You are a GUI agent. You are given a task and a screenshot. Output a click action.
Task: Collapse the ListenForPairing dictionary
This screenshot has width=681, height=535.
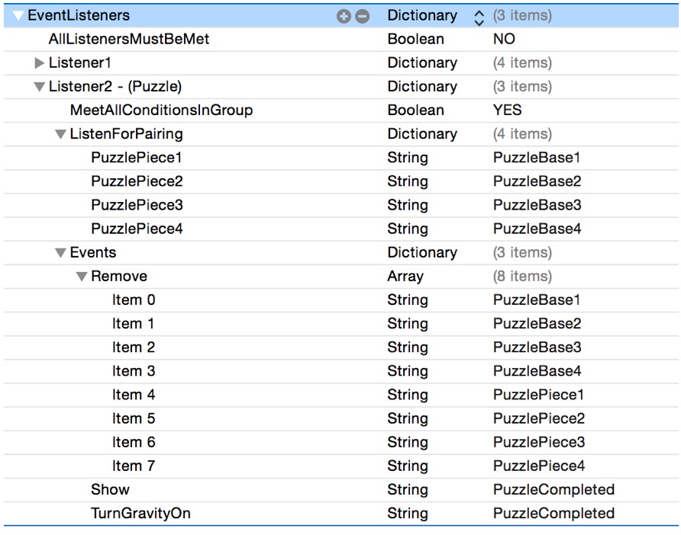(61, 134)
